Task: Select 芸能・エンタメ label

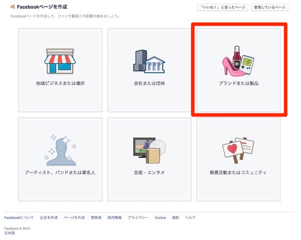Action: [x=149, y=172]
